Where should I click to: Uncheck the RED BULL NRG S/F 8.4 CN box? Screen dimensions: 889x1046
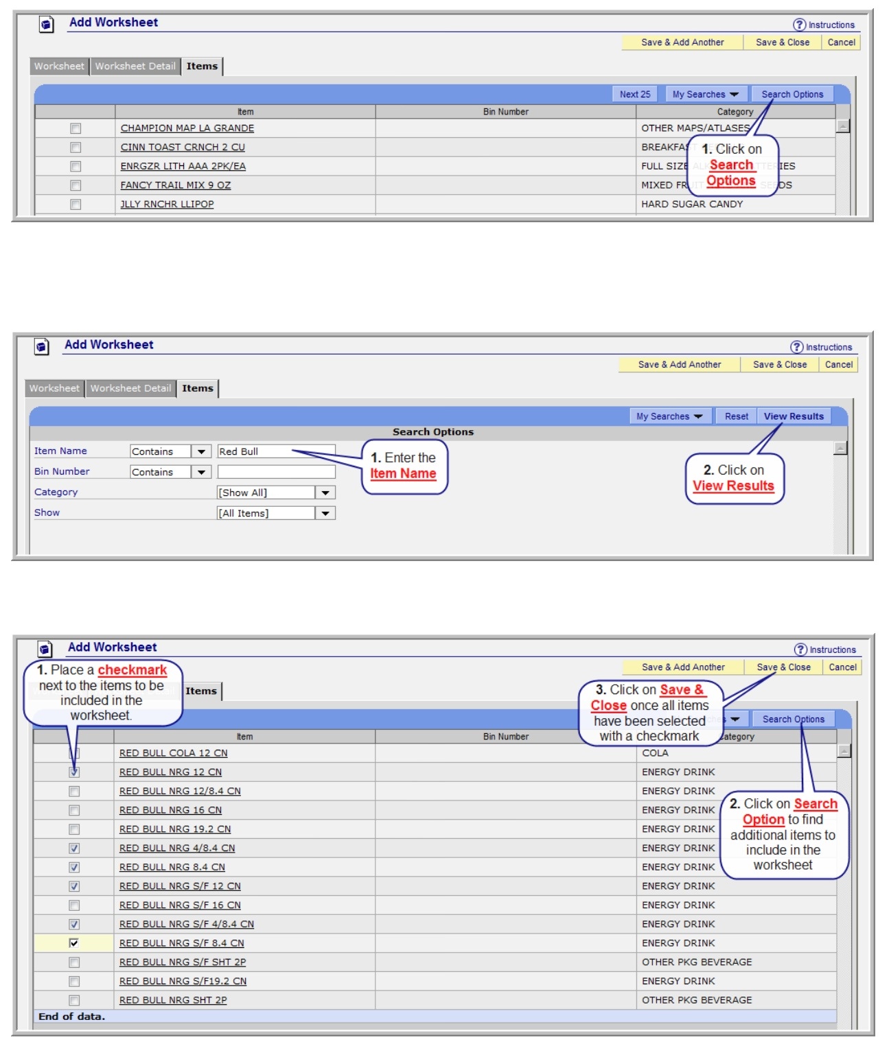74,943
